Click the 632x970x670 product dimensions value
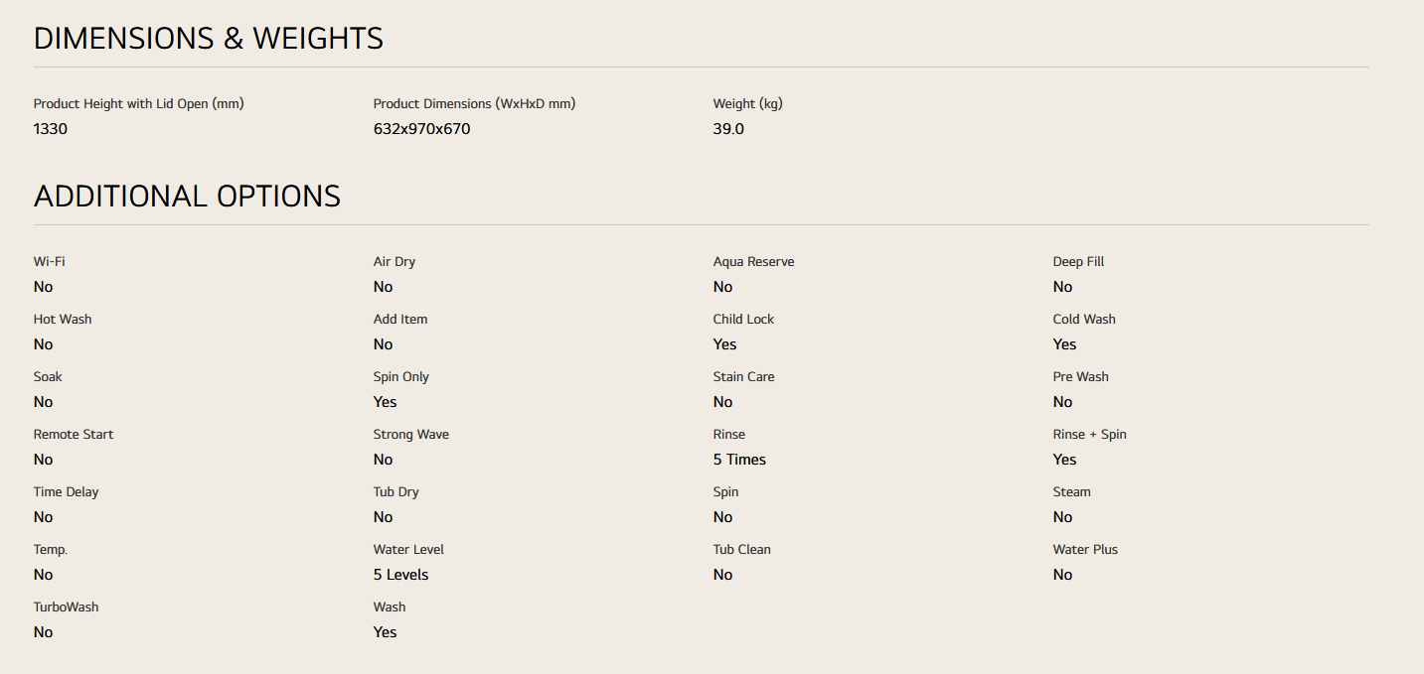 pyautogui.click(x=421, y=129)
